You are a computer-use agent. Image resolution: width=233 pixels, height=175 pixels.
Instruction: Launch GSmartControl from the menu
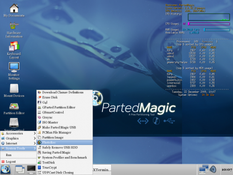(x=65, y=112)
